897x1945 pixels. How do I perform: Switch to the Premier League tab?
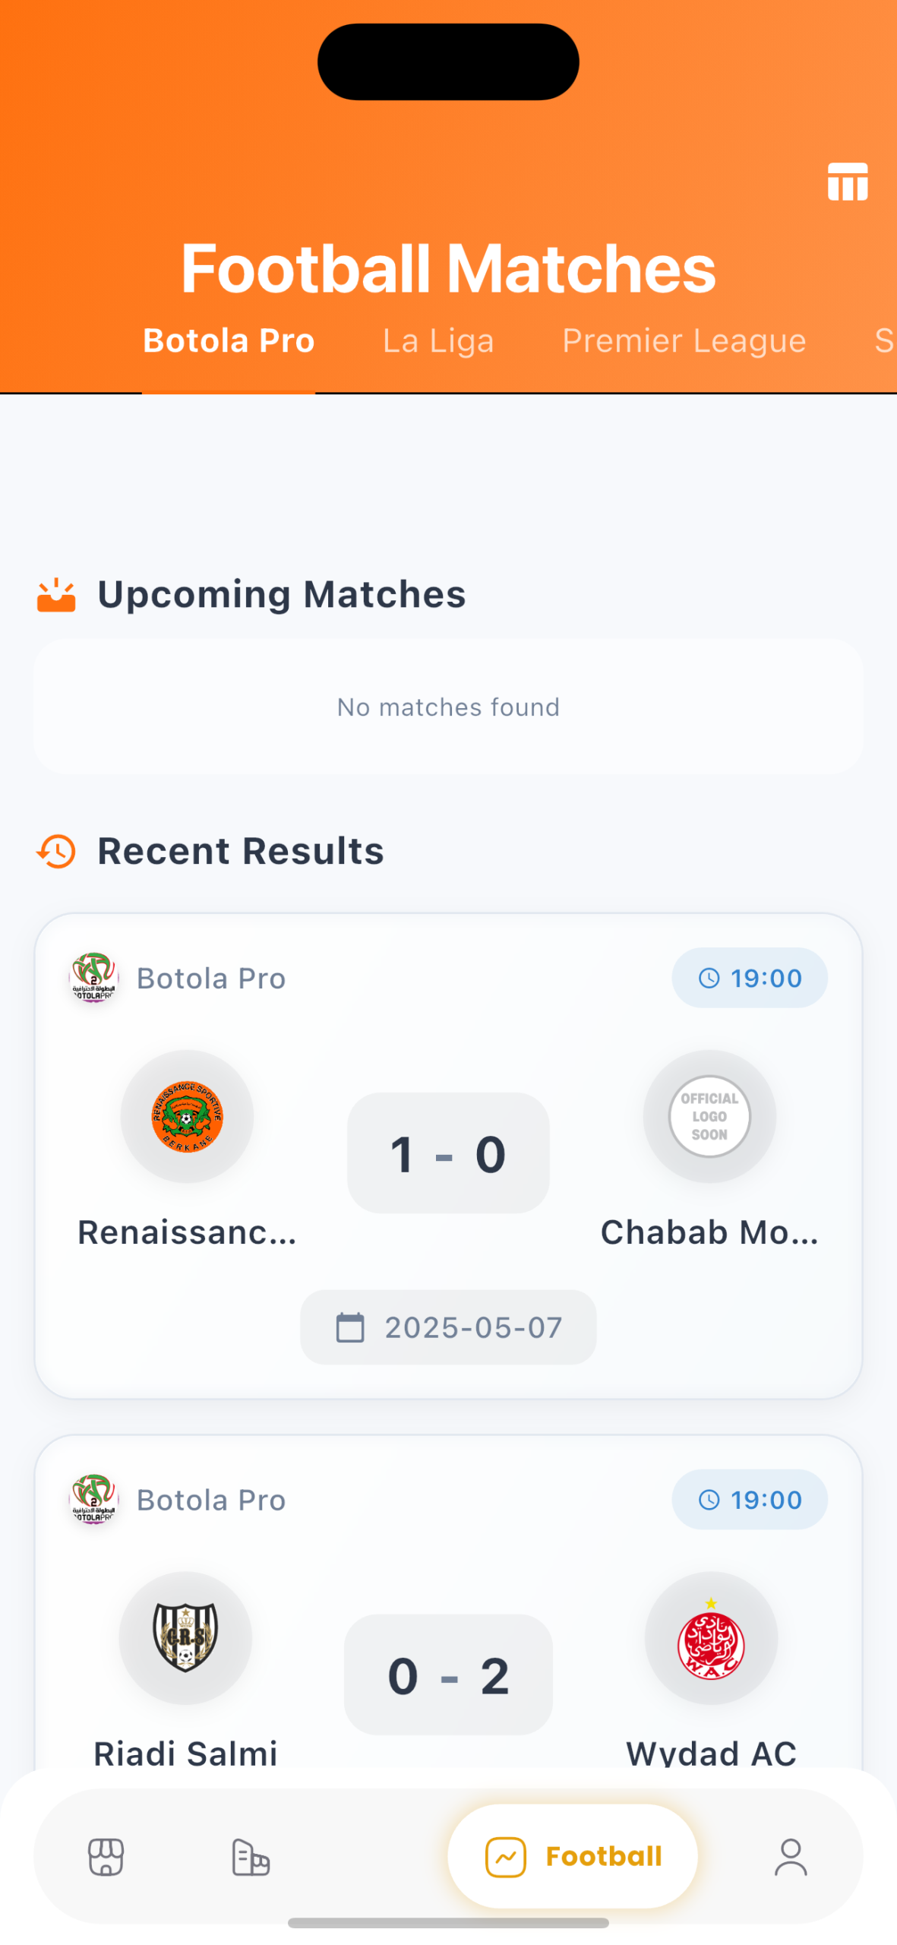pyautogui.click(x=684, y=340)
